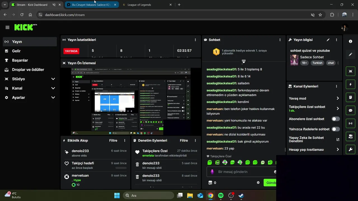Open Yapay Zeka ile Sohbet Denetimi link
358x201 pixels.
[314, 139]
